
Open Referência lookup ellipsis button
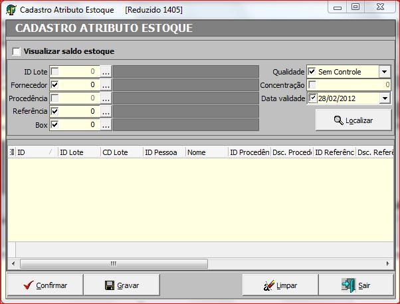click(106, 111)
